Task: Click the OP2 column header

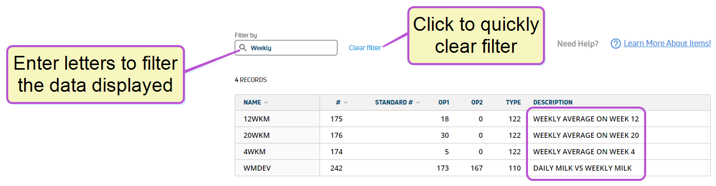Action: 477,102
